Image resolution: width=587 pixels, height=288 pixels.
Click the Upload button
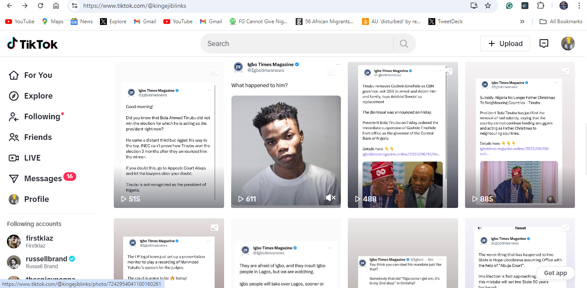[505, 43]
